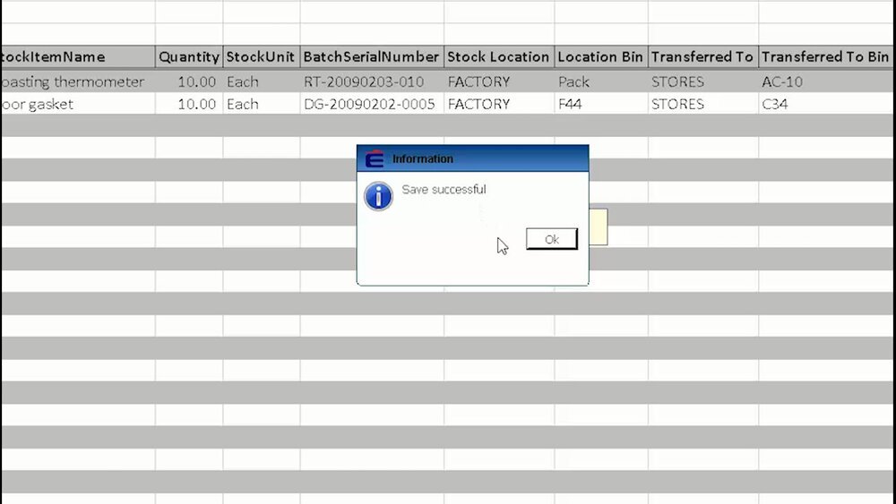Click STORES in the thermometer row

703,81
